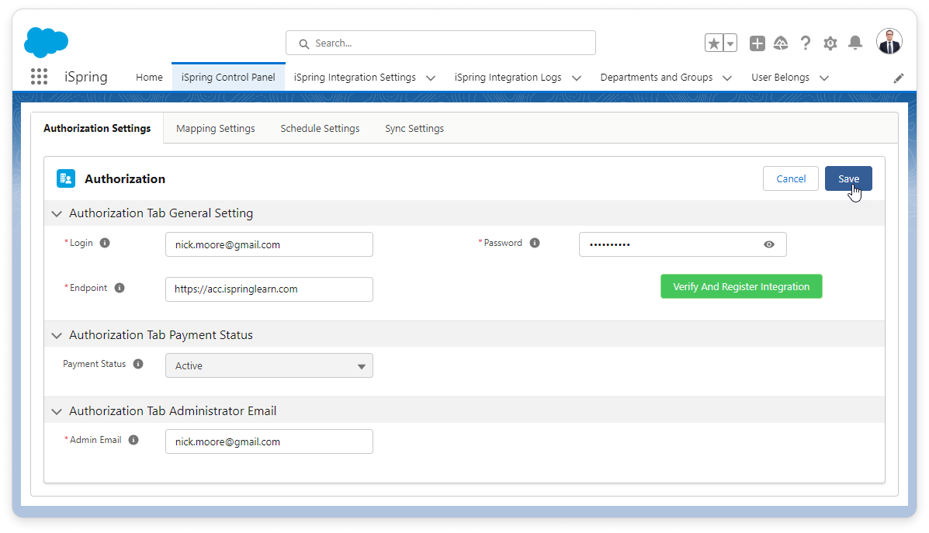
Task: Open the user profile avatar
Action: (x=889, y=42)
